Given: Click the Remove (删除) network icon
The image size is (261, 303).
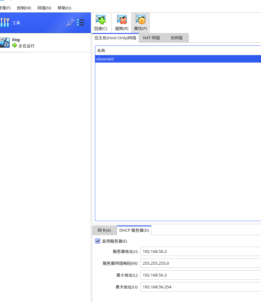Looking at the screenshot, I should (121, 20).
